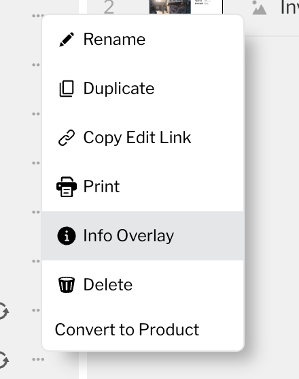299x379 pixels.
Task: Click the upper sync arrows icon
Action: [x=3, y=311]
